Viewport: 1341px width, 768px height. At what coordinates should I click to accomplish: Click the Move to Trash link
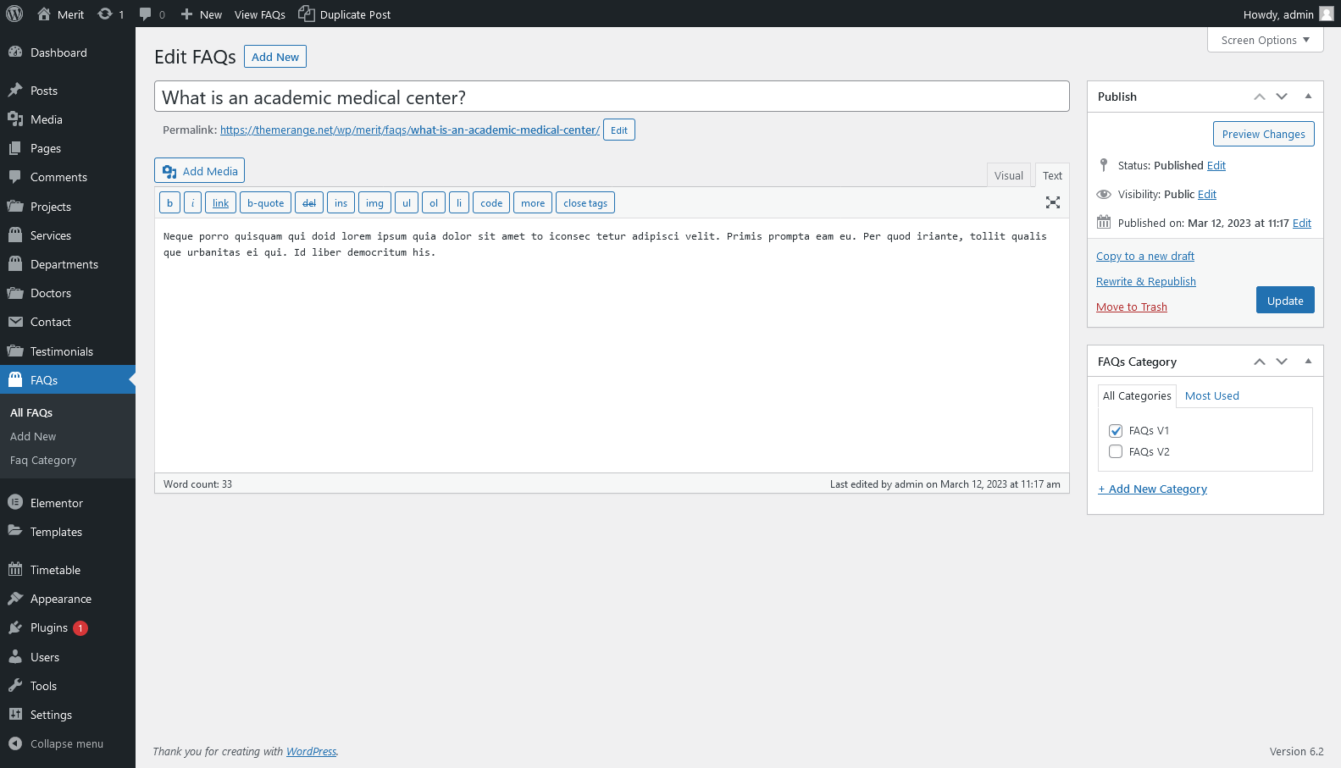point(1131,307)
